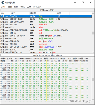Click the hex address 0100536E
This screenshot has width=95, height=105.
5,66
